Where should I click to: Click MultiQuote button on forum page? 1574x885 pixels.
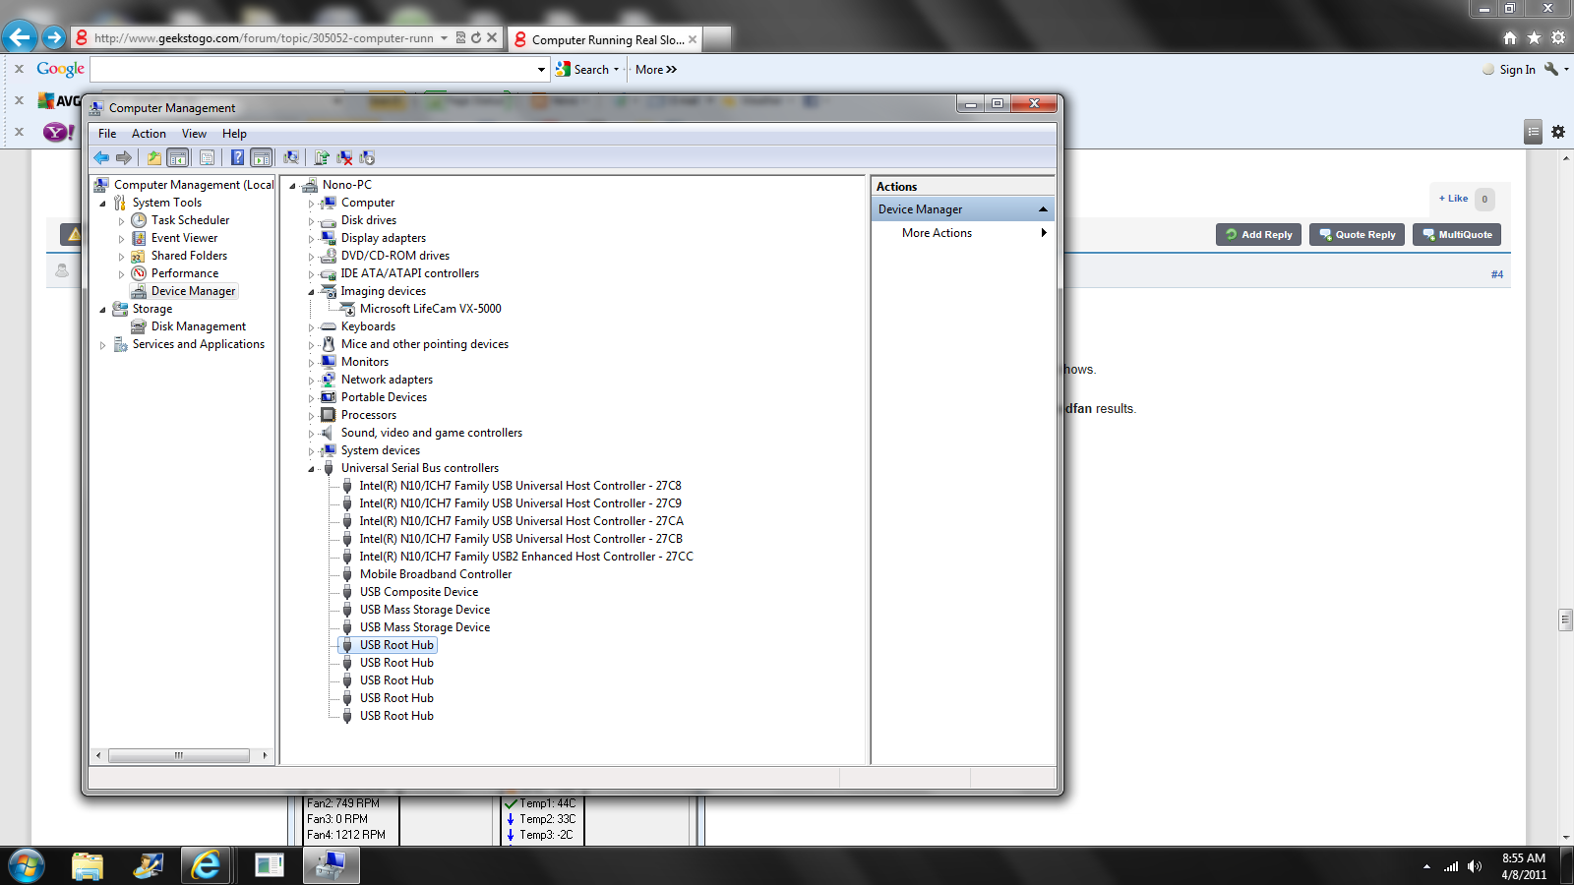click(x=1457, y=234)
